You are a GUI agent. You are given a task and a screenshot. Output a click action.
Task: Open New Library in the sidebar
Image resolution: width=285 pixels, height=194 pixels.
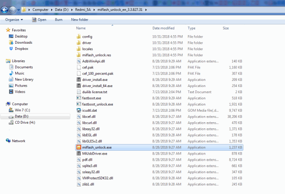pos(24,79)
